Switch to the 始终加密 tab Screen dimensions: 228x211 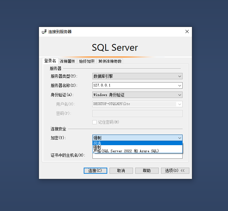(x=87, y=61)
